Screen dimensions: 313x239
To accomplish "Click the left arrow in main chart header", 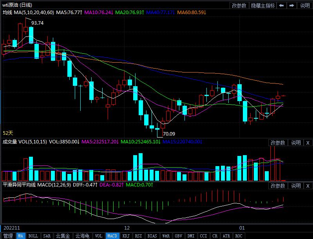I will 282,5.
